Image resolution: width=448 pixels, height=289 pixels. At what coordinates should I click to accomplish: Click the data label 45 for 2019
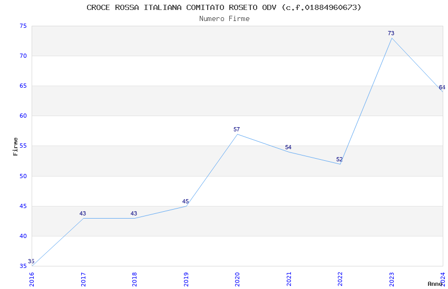pos(186,202)
